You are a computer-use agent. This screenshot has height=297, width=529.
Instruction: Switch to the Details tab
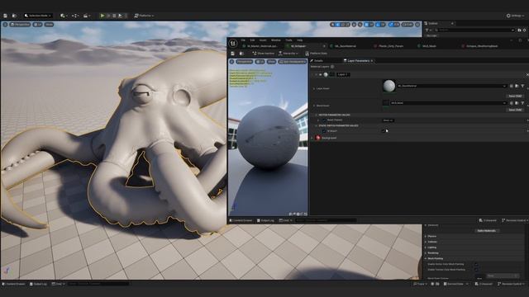point(317,61)
